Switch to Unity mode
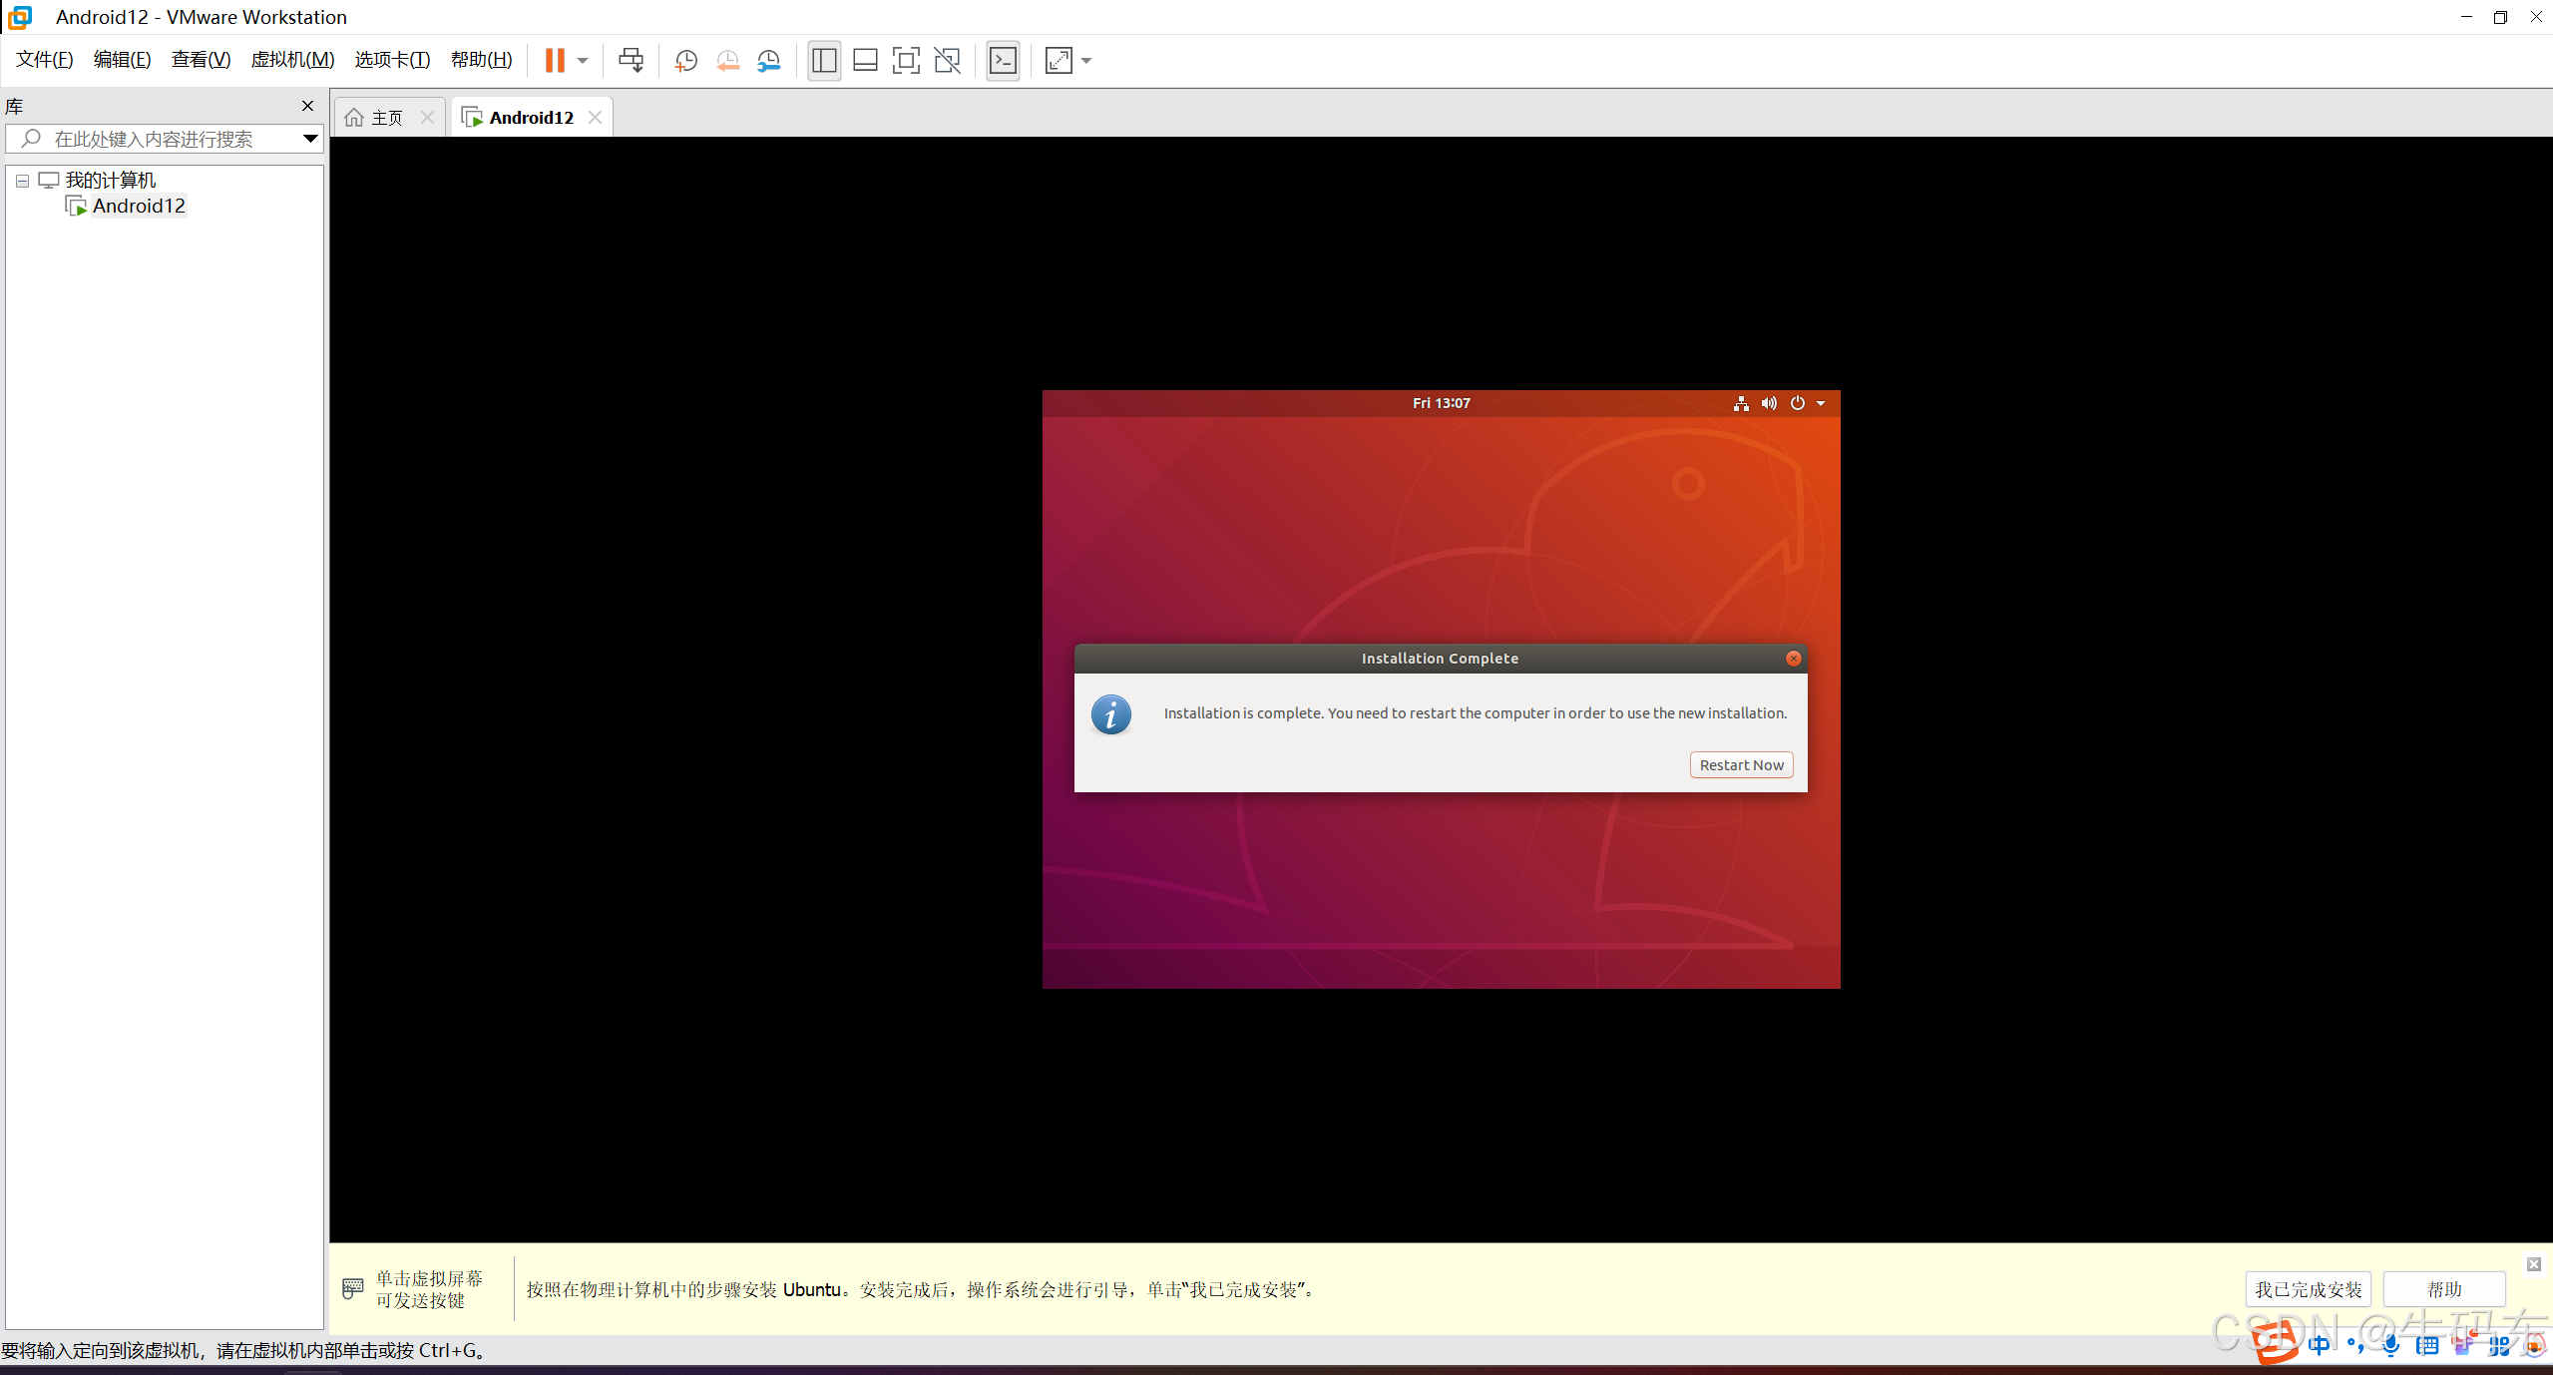Image resolution: width=2553 pixels, height=1375 pixels. coord(947,61)
